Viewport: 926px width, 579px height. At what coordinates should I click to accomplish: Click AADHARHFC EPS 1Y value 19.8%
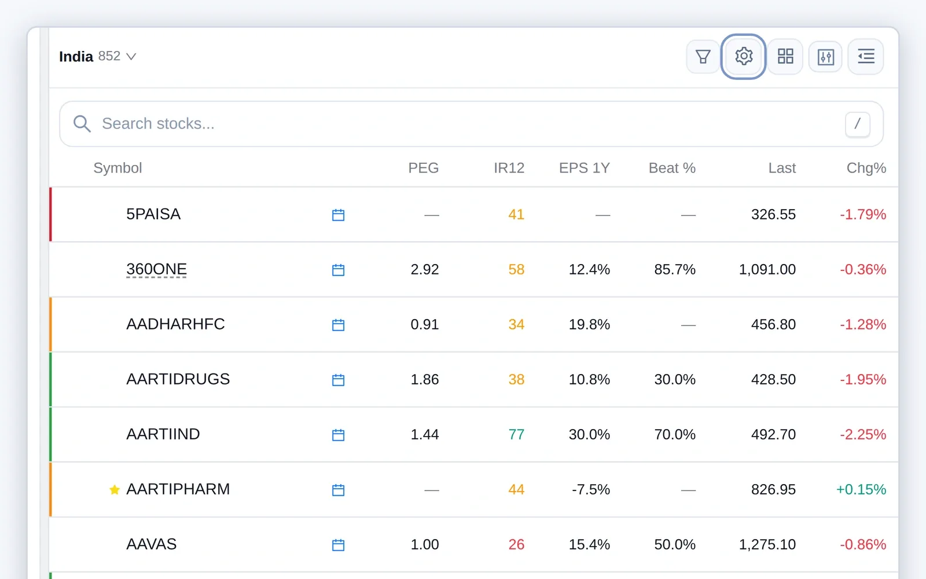(x=589, y=325)
